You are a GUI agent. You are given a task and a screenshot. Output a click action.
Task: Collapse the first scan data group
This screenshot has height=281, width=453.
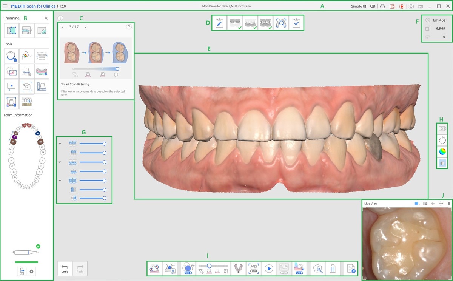(x=60, y=144)
